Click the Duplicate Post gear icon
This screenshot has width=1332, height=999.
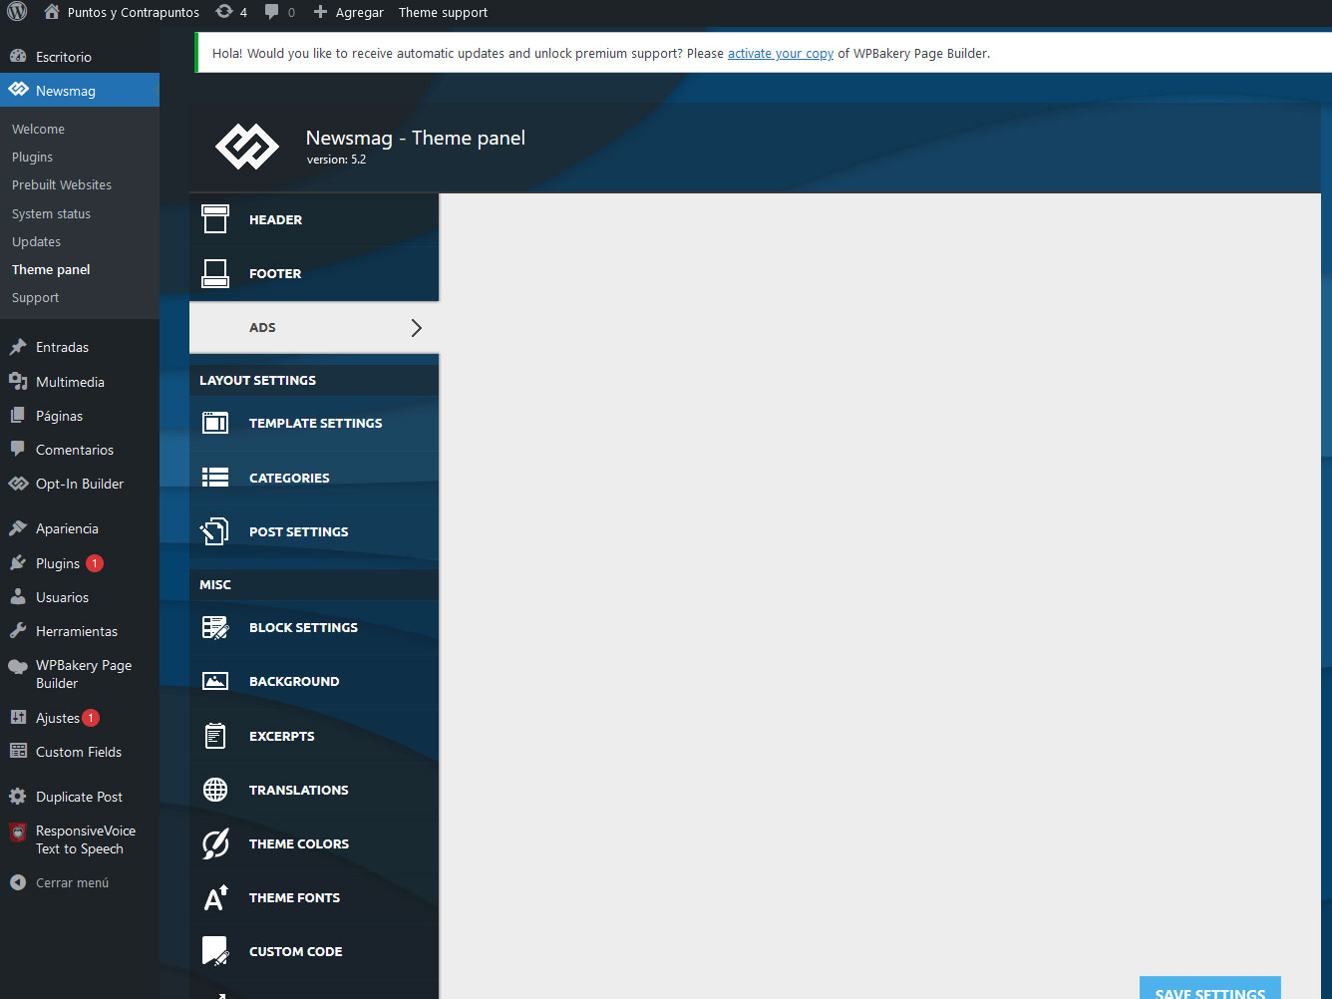[x=18, y=797]
